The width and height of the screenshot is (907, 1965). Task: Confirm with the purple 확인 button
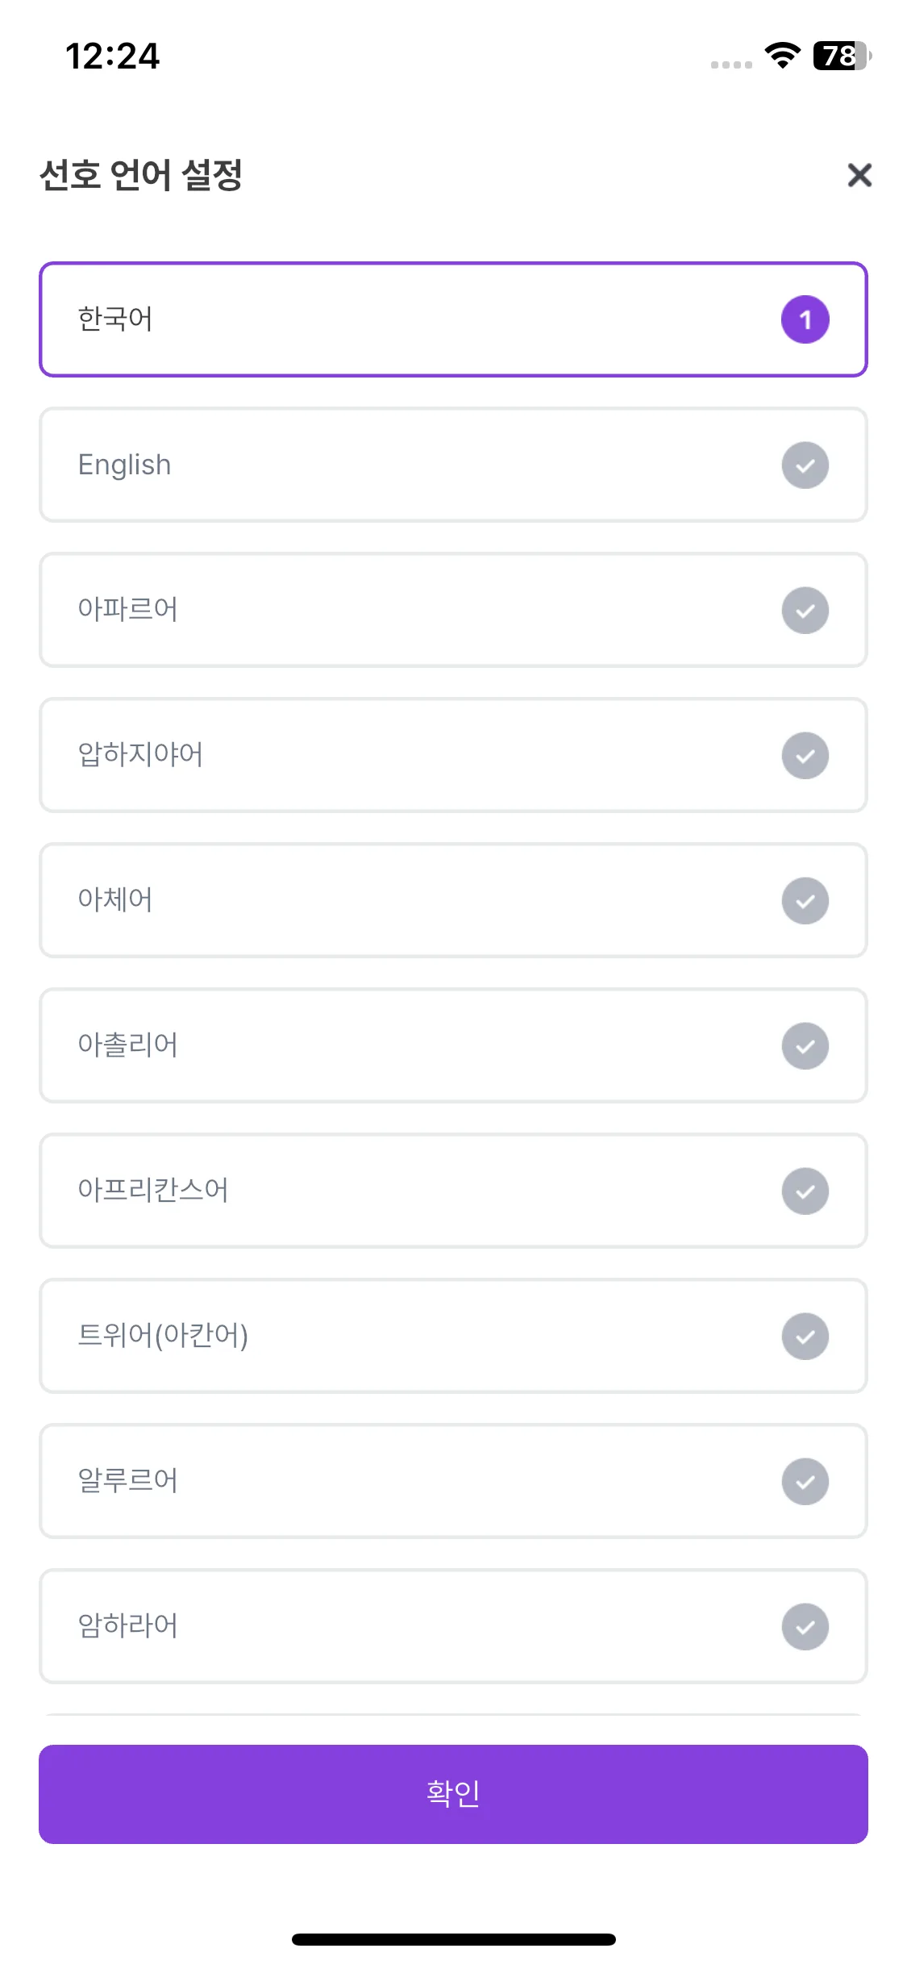click(453, 1794)
